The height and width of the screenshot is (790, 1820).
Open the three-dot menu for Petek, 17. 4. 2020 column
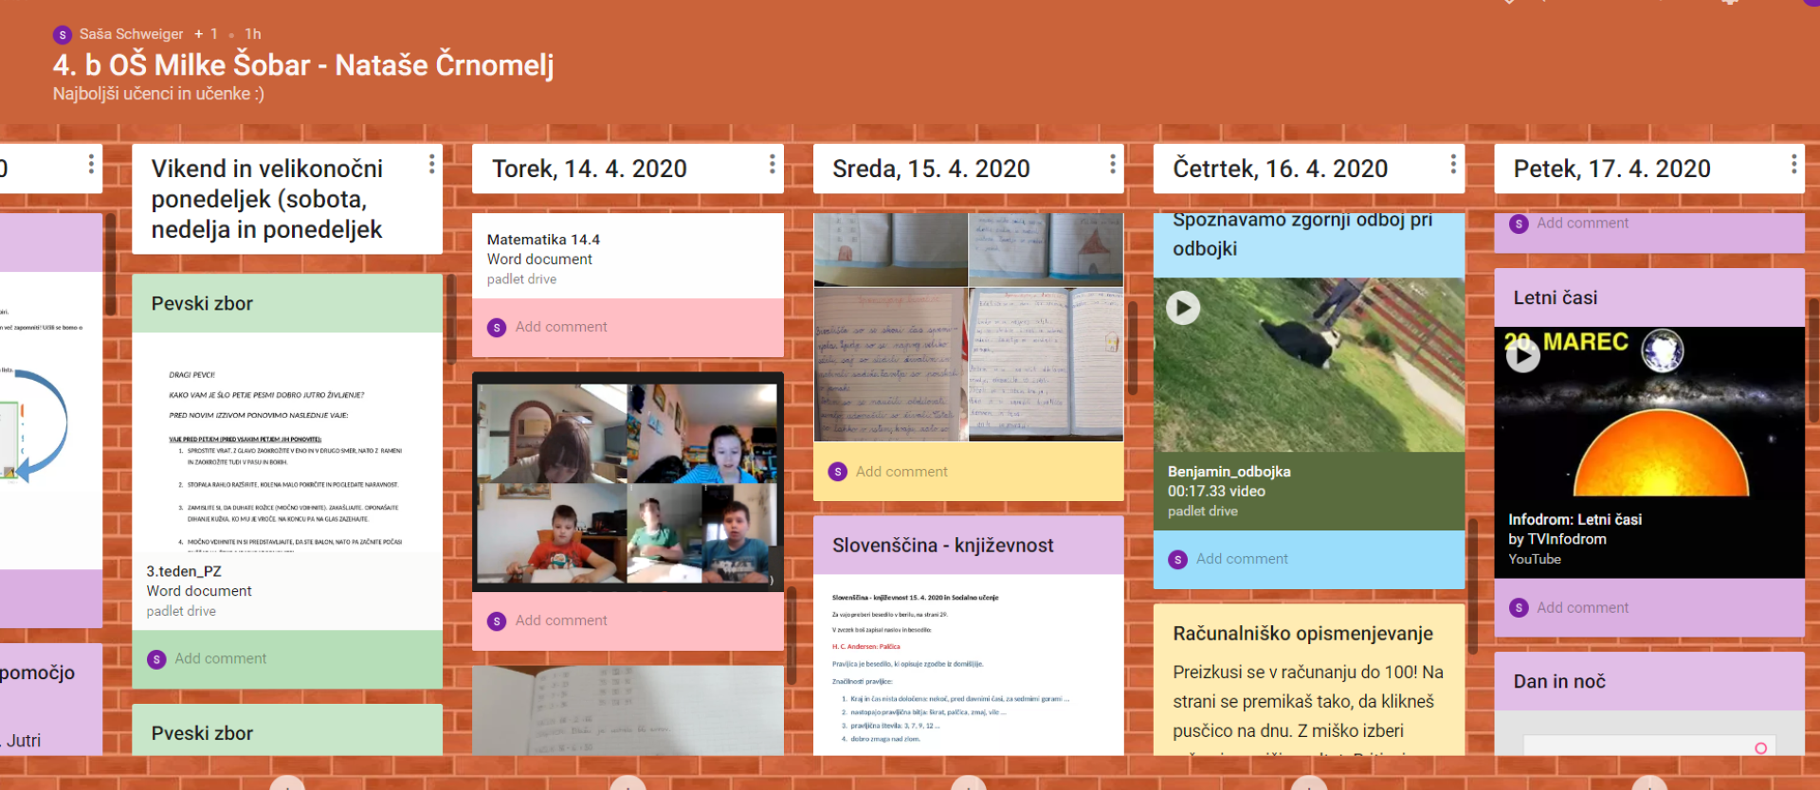1793,164
